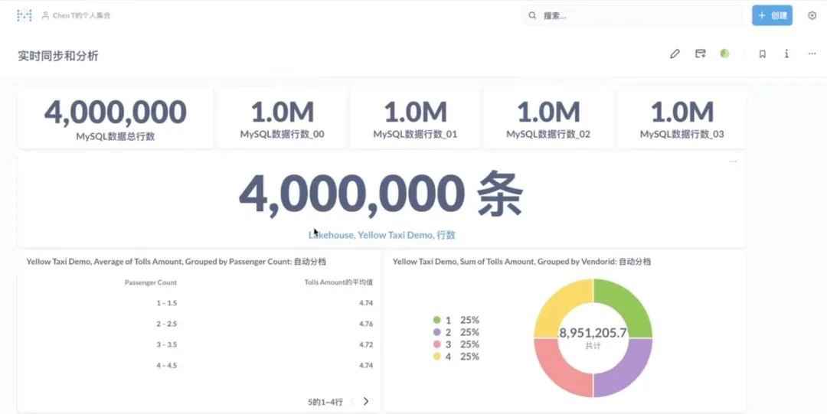Viewport: 827px width, 414px height.
Task: Open the settings gear icon
Action: point(812,15)
